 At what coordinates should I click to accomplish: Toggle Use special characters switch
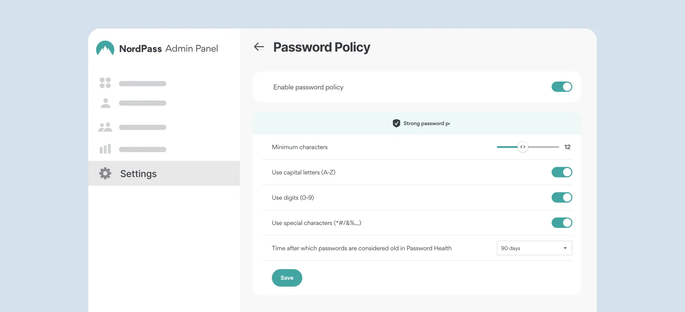coord(562,223)
